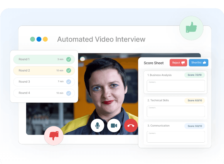224x164 pixels.
Task: Click the red thumbs-down badge
Action: click(54, 136)
